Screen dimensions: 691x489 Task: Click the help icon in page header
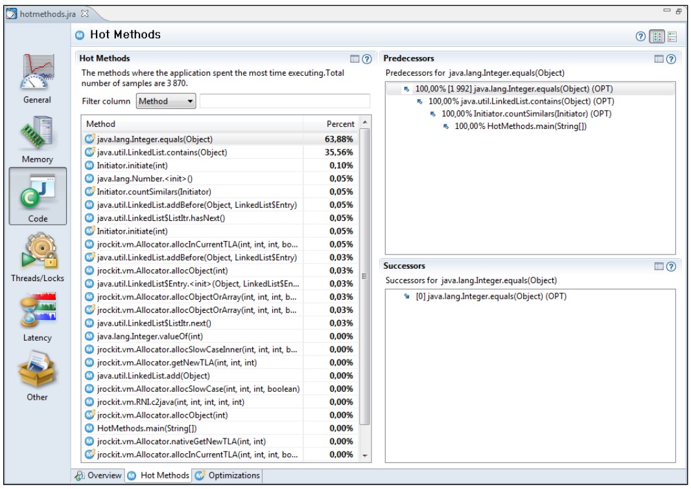[640, 36]
